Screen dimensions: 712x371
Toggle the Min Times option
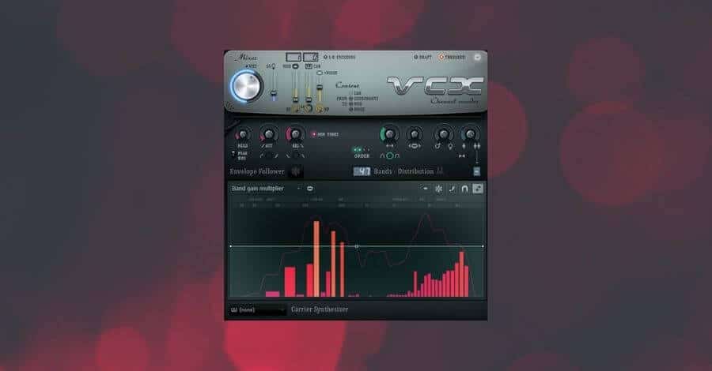point(325,134)
